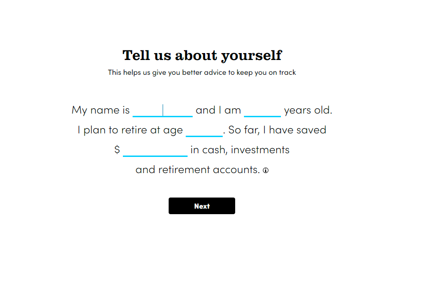Click the retire at age underline field
432x288 pixels.
pyautogui.click(x=204, y=130)
